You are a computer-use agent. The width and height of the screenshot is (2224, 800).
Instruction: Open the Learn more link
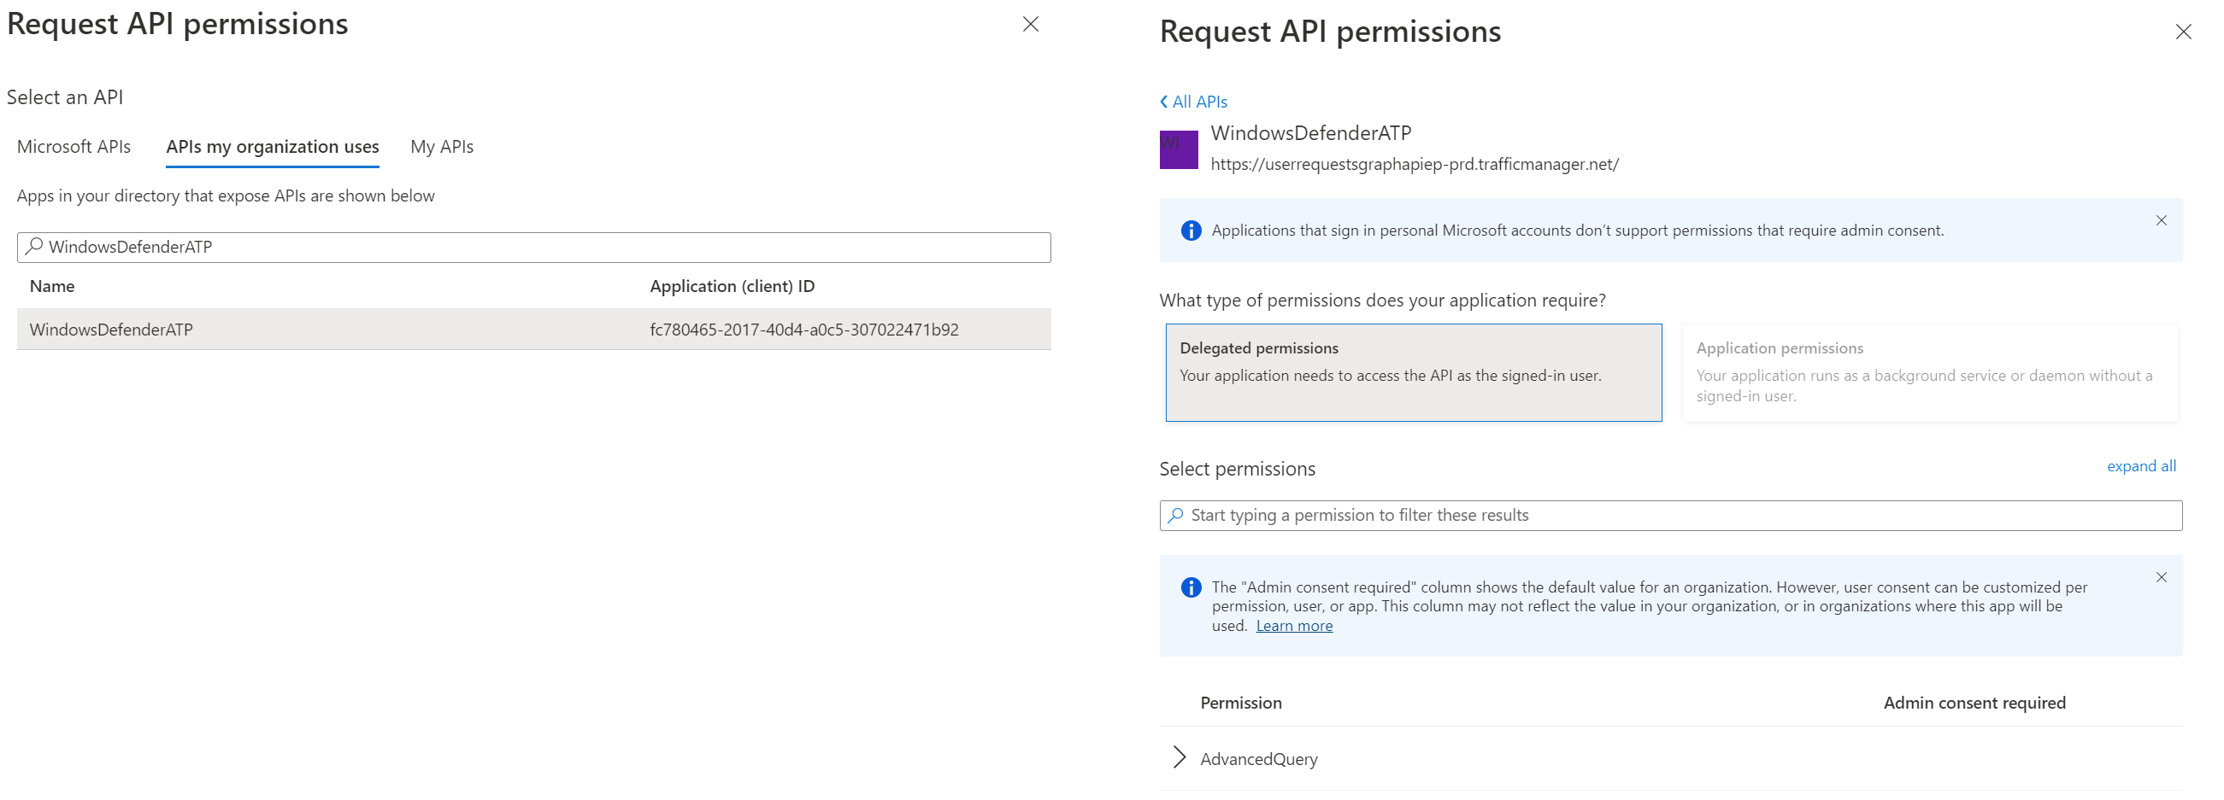[x=1293, y=626]
